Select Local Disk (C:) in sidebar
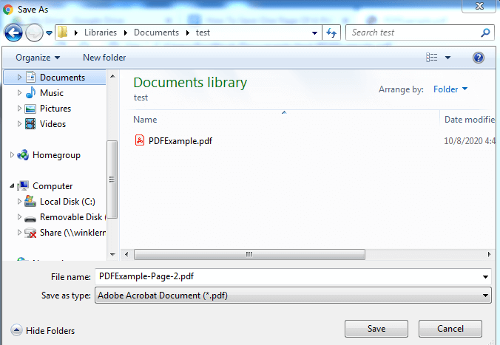Image resolution: width=500 pixels, height=345 pixels. click(67, 202)
